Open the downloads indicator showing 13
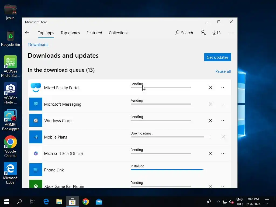The height and width of the screenshot is (207, 276). pyautogui.click(x=216, y=33)
